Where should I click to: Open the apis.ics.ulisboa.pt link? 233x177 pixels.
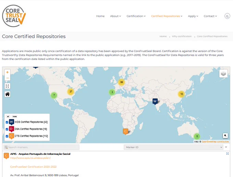30,158
